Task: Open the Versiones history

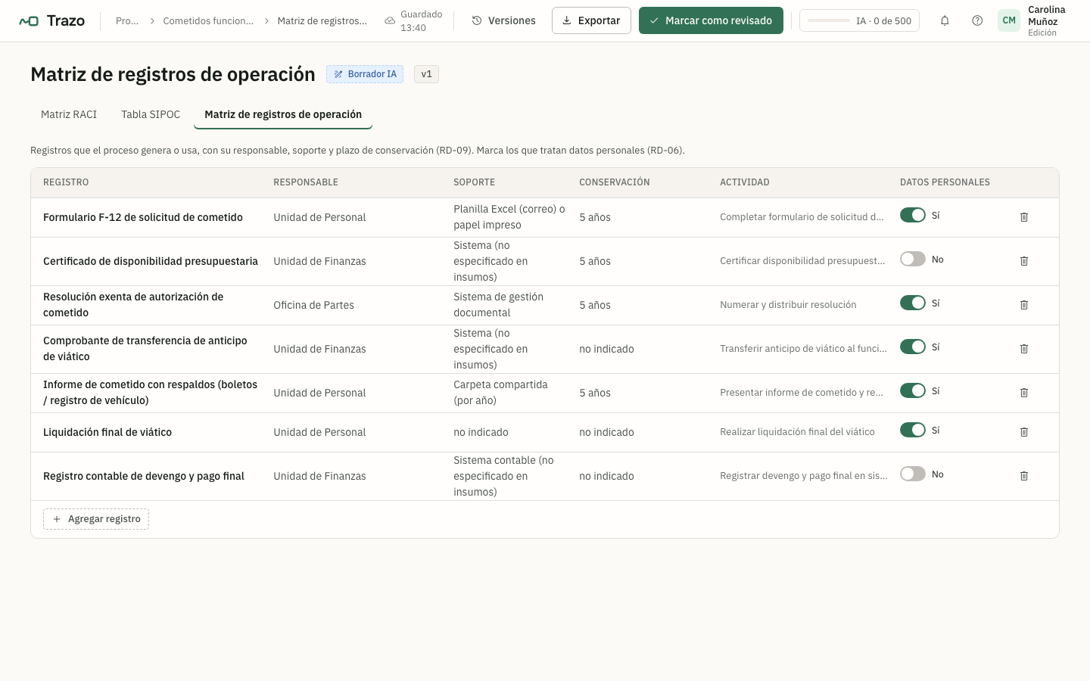Action: tap(503, 20)
